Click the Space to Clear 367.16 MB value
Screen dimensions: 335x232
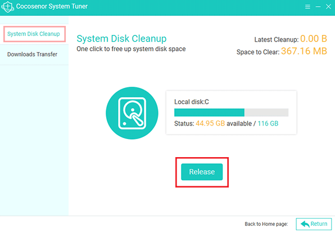tap(304, 51)
